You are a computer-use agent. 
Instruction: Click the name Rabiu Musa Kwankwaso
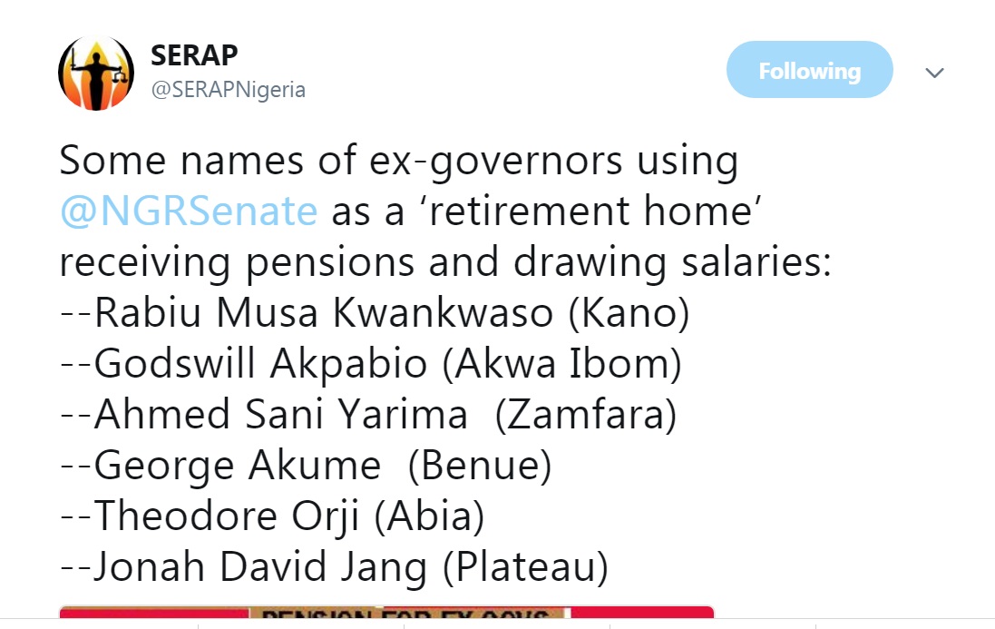(324, 313)
